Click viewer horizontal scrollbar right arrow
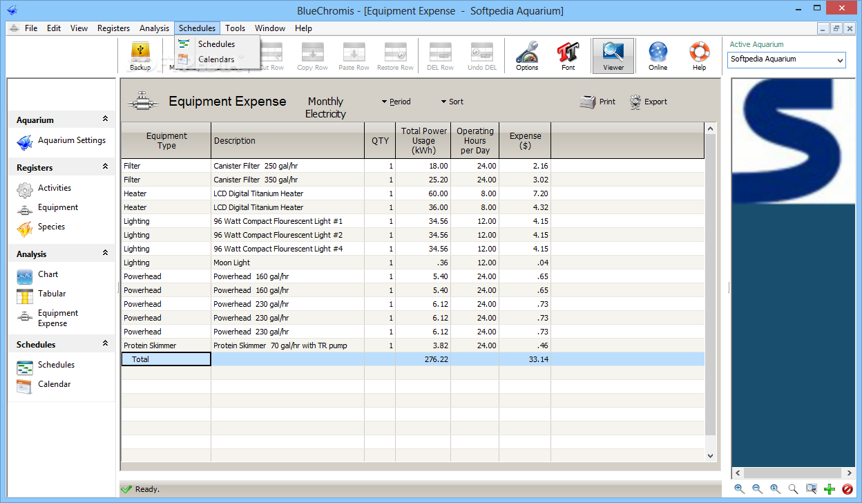This screenshot has width=862, height=503. (x=848, y=473)
